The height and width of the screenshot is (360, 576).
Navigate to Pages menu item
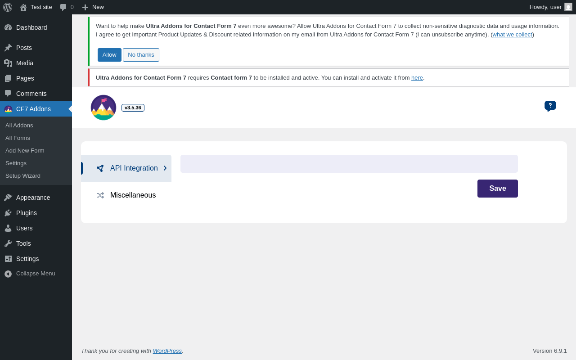25,78
